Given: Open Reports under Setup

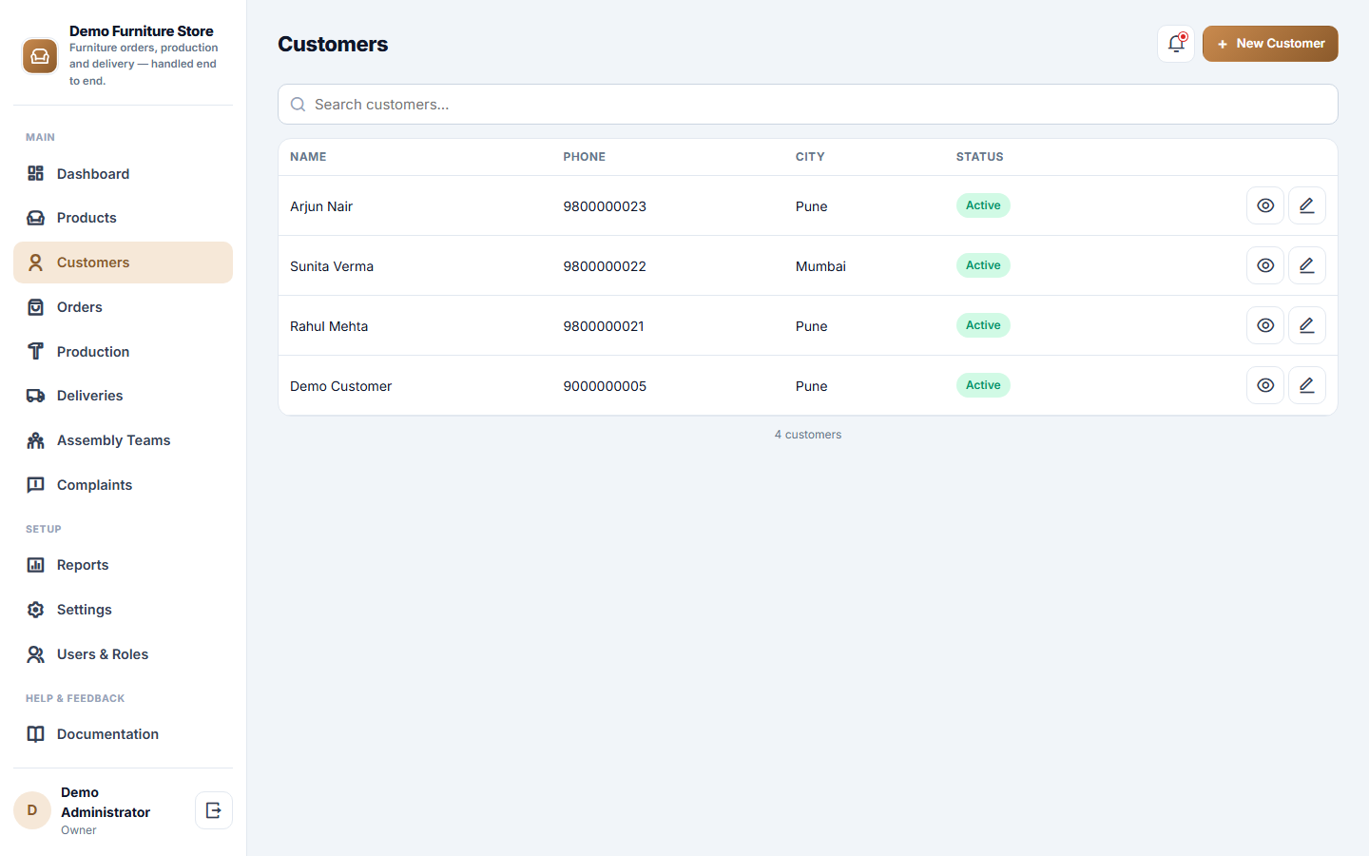Looking at the screenshot, I should click(x=123, y=565).
